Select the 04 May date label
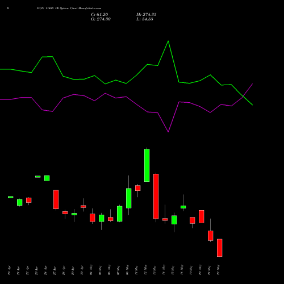This screenshot has height=284, width=284. [91, 270]
